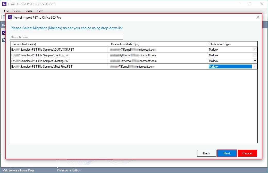Close the mailbox mapping dialog
The image size is (268, 173).
258,17
